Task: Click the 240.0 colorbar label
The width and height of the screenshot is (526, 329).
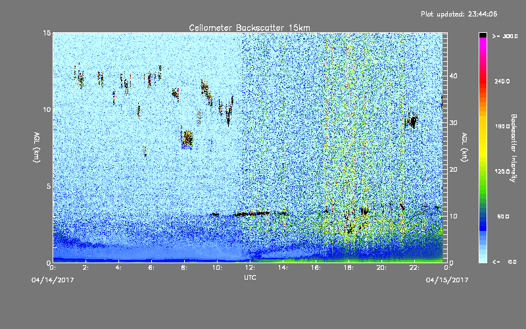Action: coord(502,81)
